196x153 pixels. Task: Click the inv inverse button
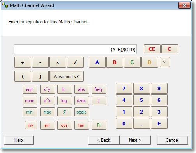click(31, 125)
